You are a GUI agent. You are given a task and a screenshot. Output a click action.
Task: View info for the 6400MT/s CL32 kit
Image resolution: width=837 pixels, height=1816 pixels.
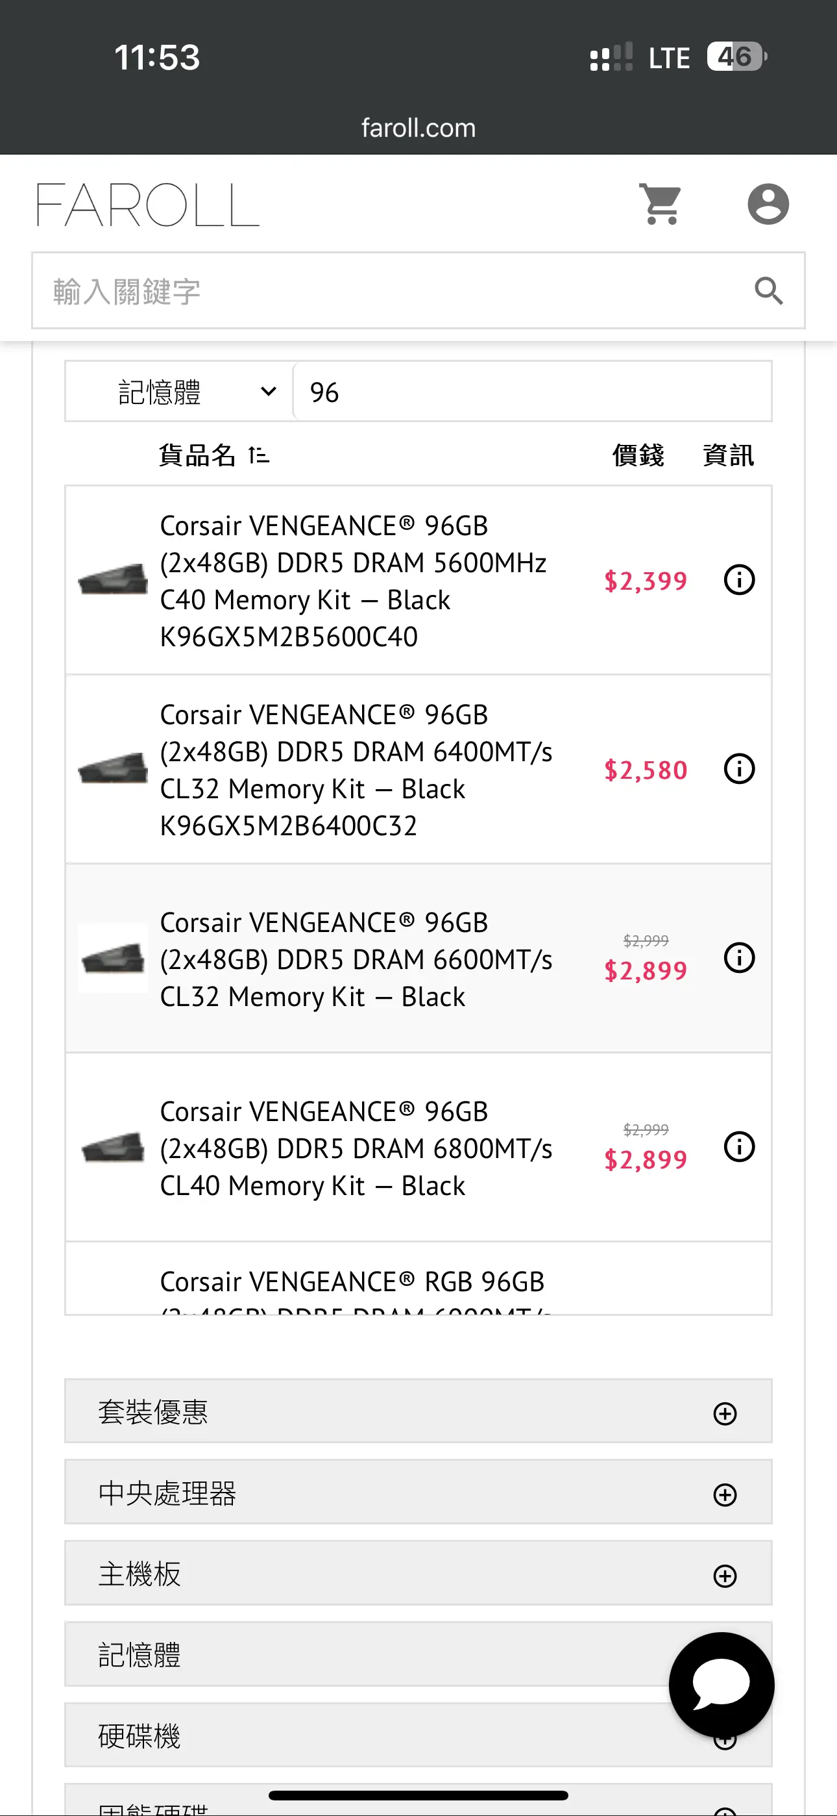(x=739, y=769)
